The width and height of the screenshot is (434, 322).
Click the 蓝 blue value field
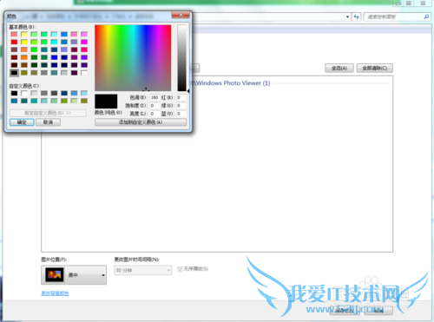181,114
